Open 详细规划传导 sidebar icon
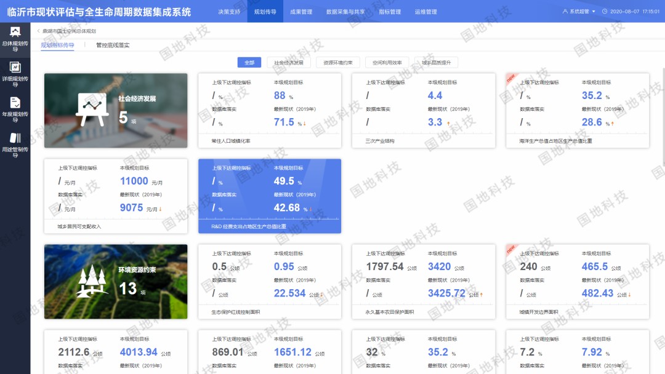Screen dimensions: 665x374 [15, 67]
